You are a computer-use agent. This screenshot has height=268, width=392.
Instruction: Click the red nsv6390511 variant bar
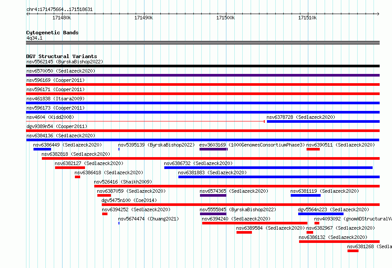(313, 149)
